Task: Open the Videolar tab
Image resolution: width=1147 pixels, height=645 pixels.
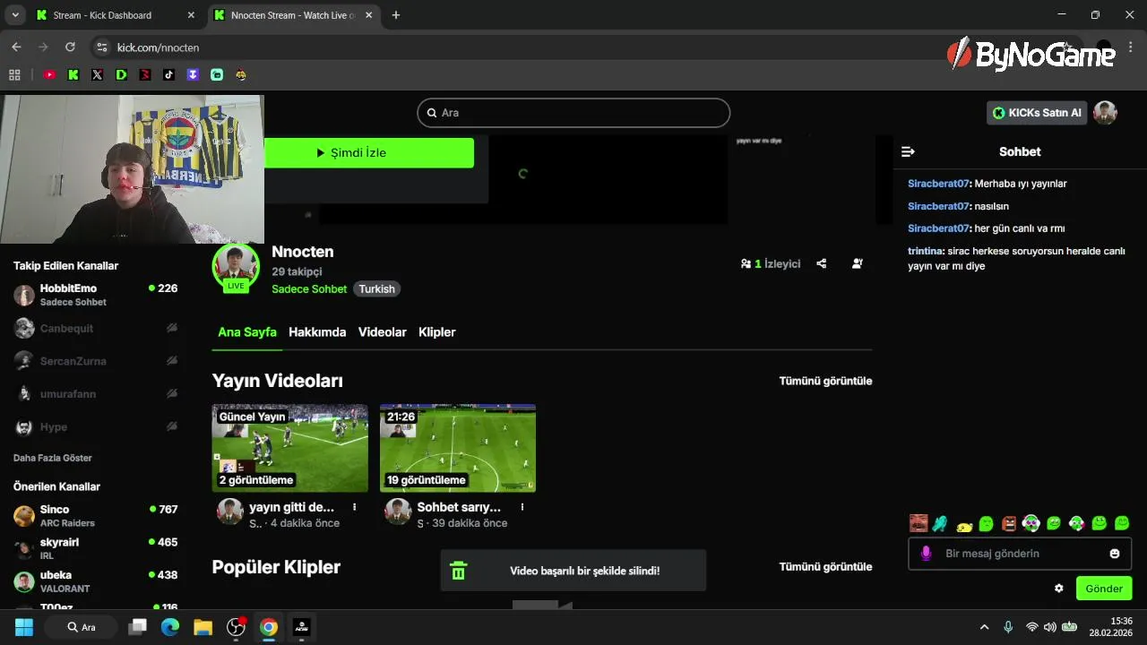Action: (383, 332)
